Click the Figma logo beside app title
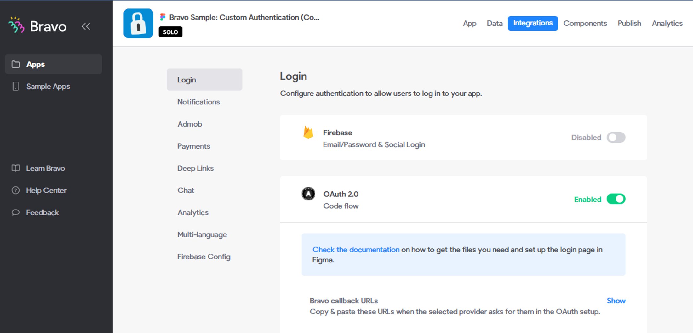 pyautogui.click(x=163, y=17)
